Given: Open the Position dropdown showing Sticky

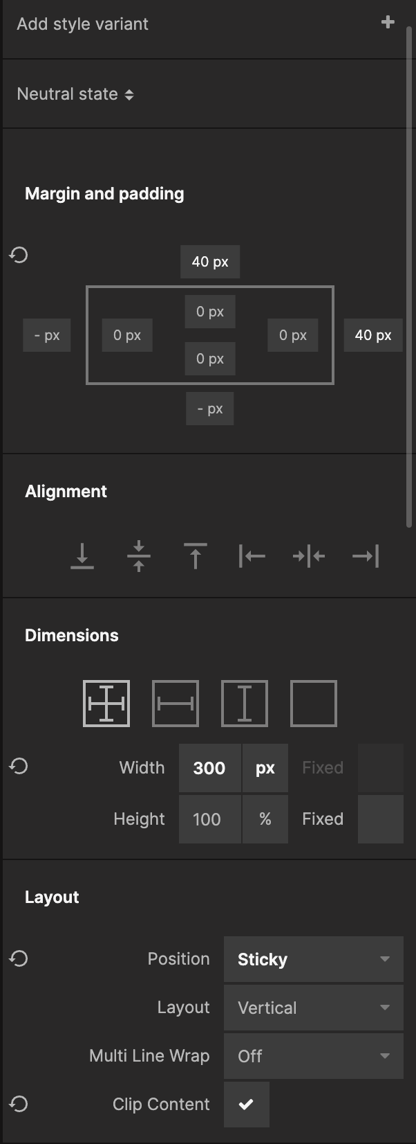Looking at the screenshot, I should click(x=313, y=959).
